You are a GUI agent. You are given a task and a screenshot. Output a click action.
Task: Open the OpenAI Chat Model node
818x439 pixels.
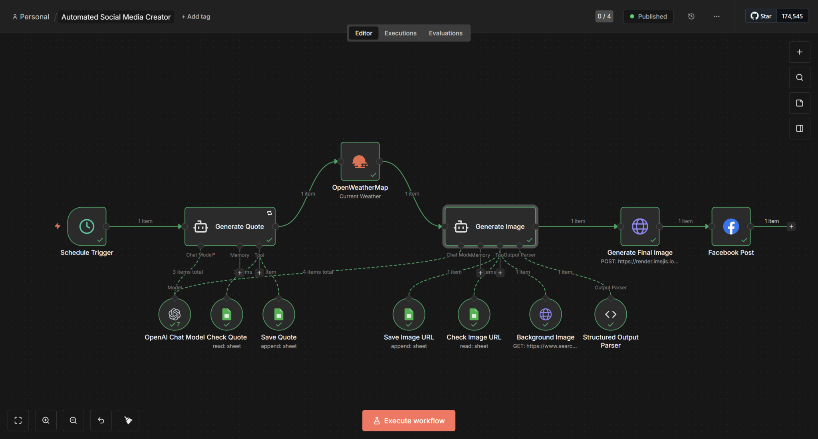[174, 314]
